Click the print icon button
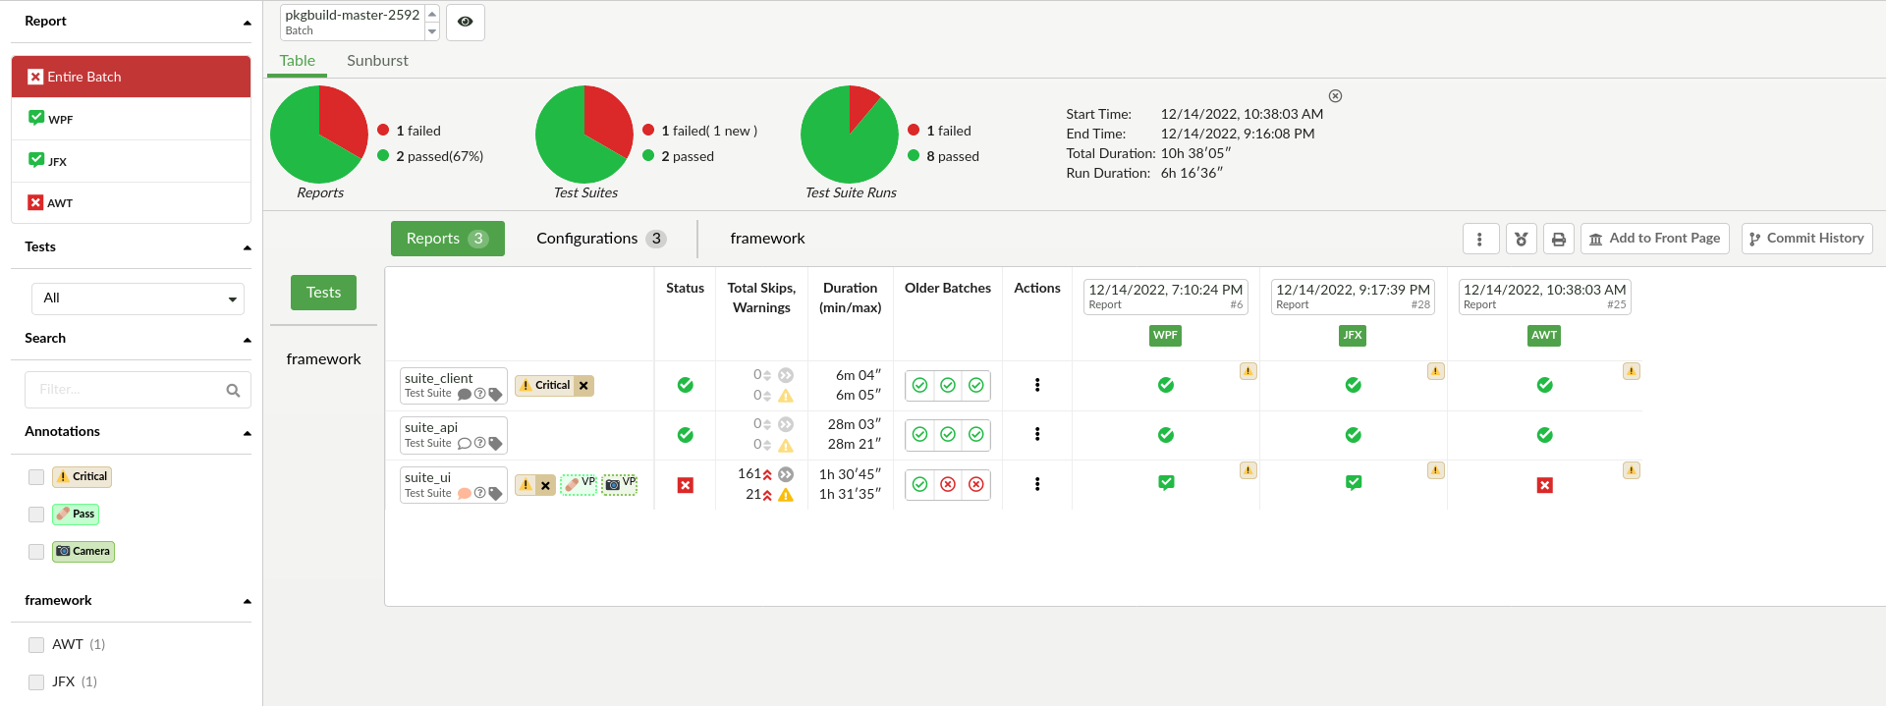Screen dimensions: 1886x706 click(x=1558, y=239)
